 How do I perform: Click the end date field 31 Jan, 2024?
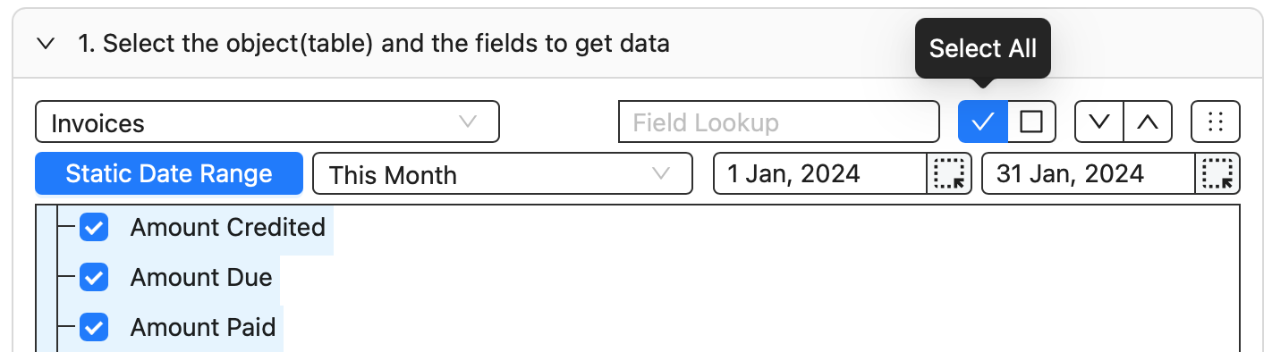1090,173
